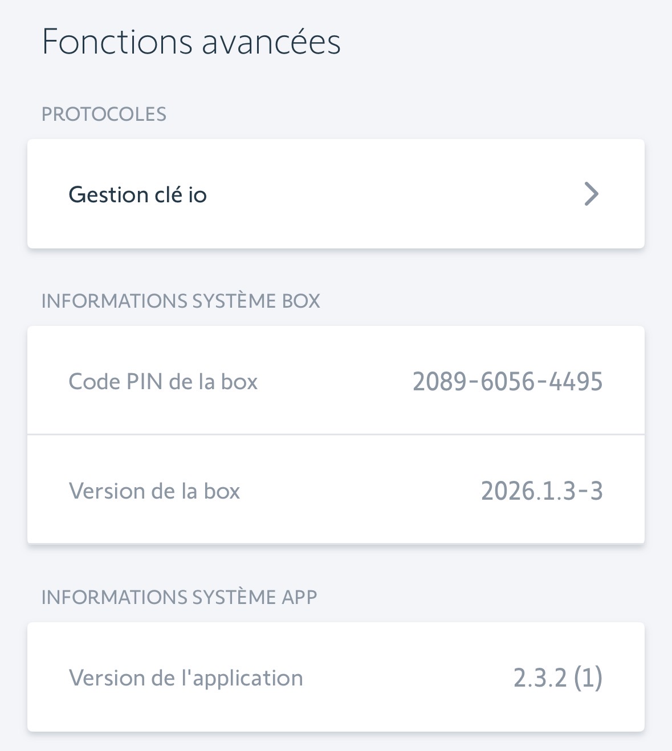Tap the Gestion clé io label
This screenshot has width=672, height=751.
click(x=137, y=195)
